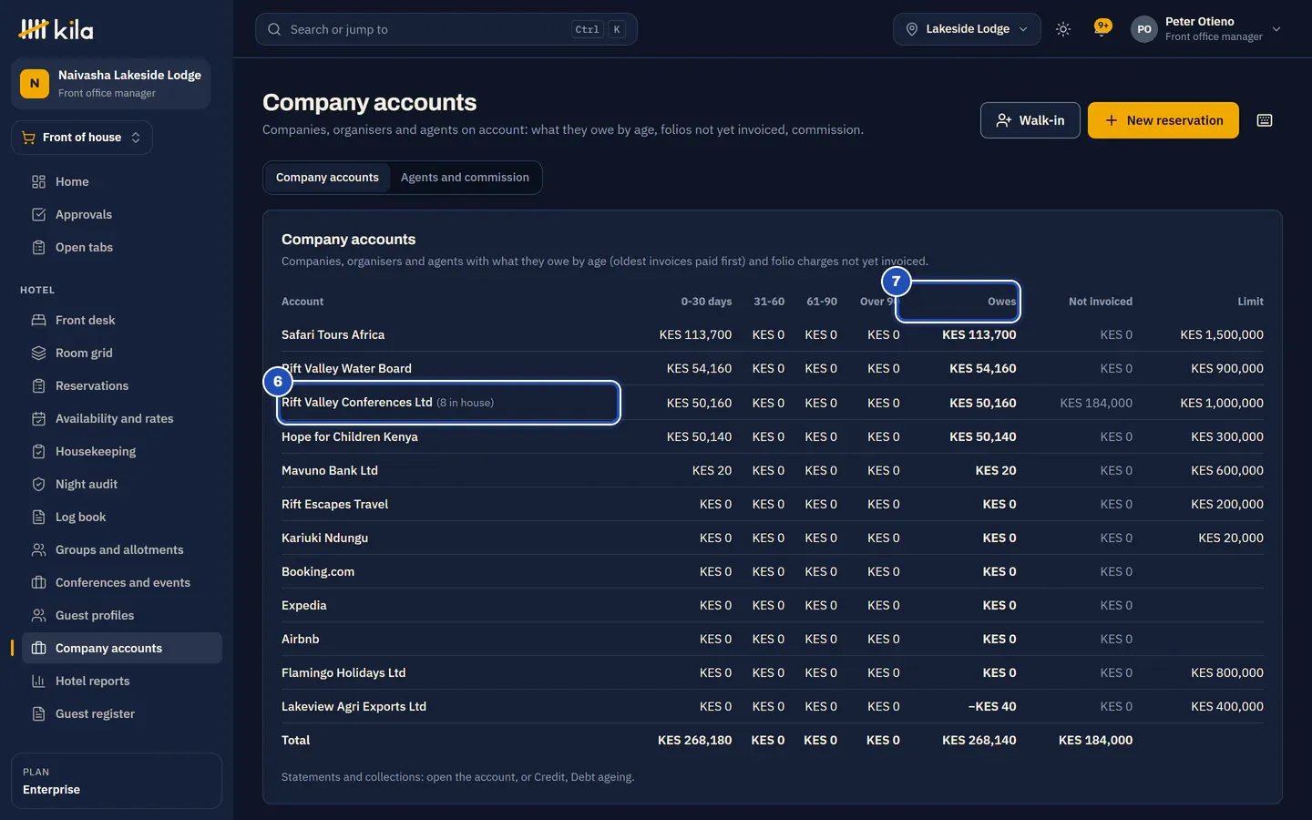
Task: Click the kila logo
Action: (56, 29)
